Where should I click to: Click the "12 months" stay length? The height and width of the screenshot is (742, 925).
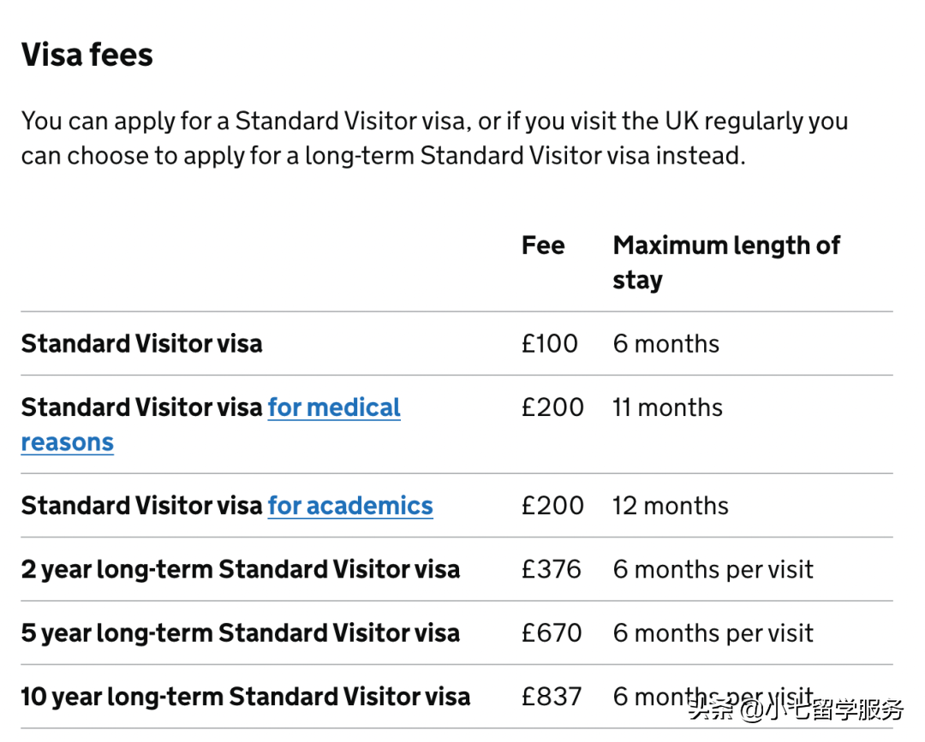coord(671,506)
